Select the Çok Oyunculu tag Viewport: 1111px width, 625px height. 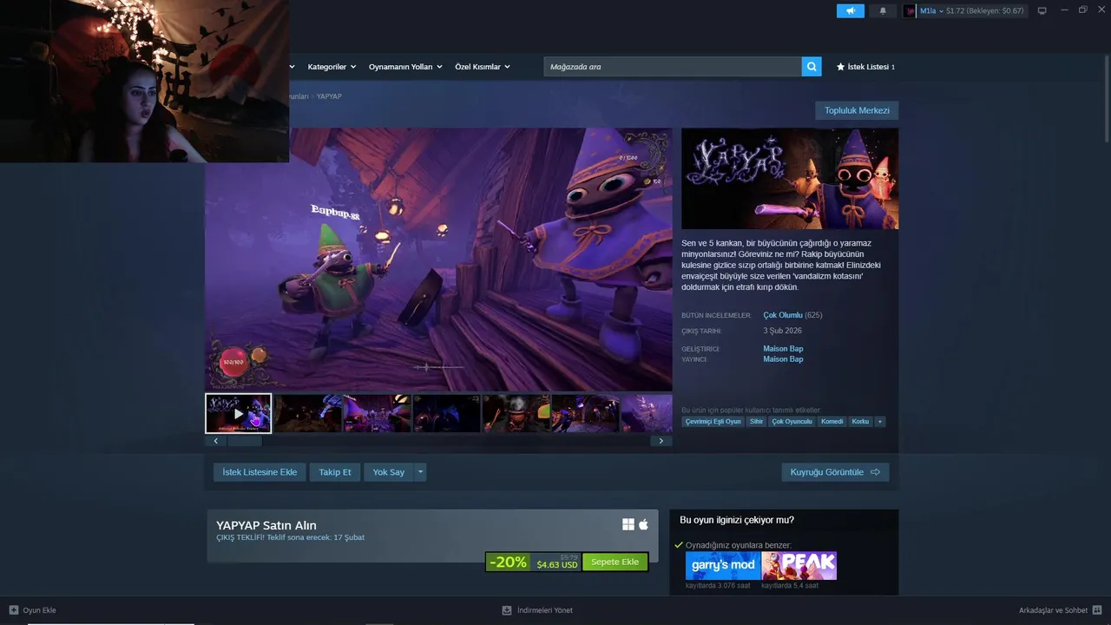[792, 421]
